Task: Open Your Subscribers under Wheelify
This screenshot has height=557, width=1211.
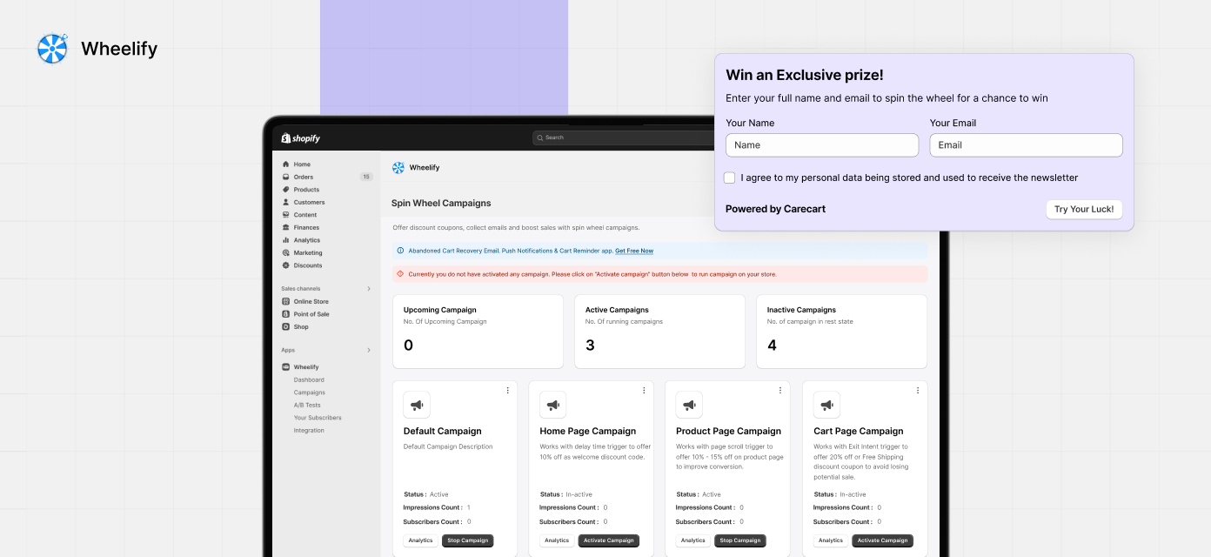Action: (318, 418)
